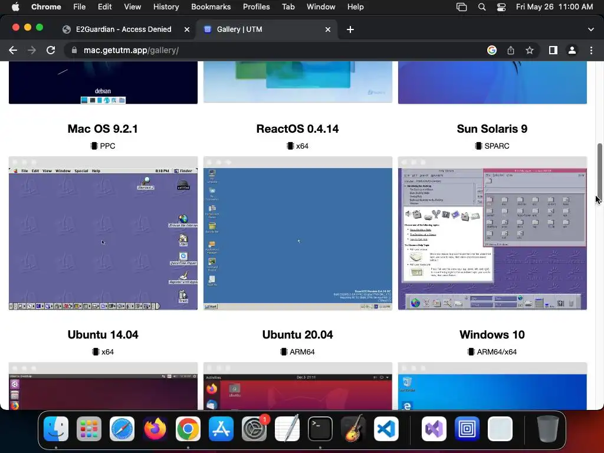Open the Tab menu
The width and height of the screenshot is (604, 453).
288,7
